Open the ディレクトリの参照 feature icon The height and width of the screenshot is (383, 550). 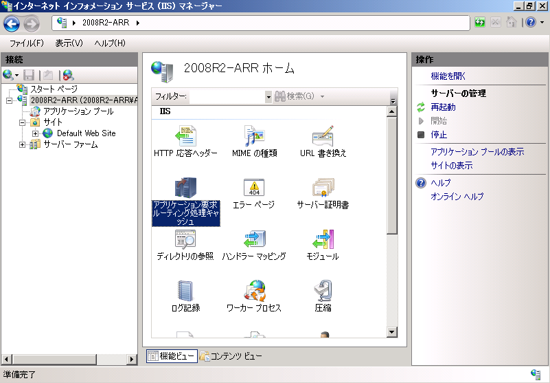point(185,239)
